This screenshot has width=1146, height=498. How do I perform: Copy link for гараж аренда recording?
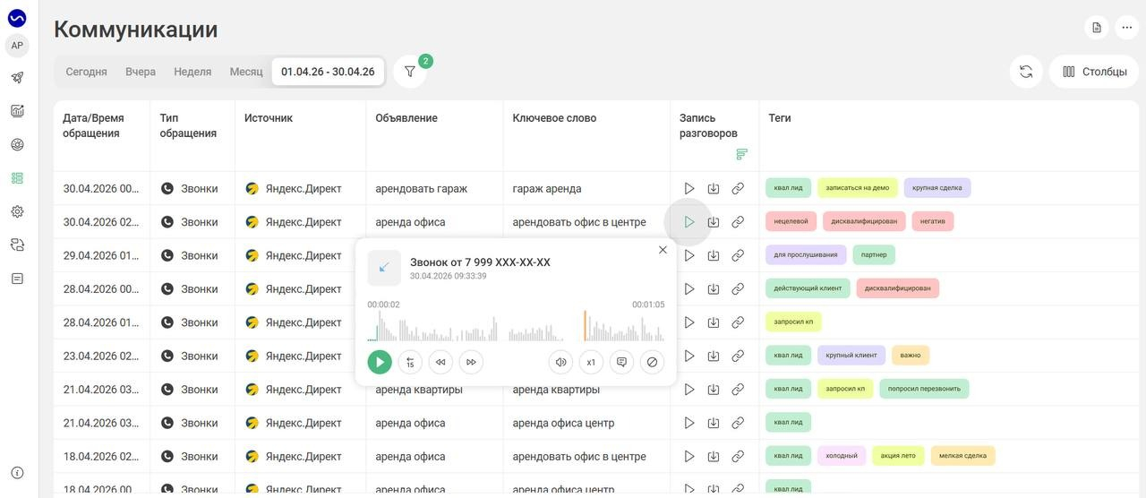[x=738, y=188]
